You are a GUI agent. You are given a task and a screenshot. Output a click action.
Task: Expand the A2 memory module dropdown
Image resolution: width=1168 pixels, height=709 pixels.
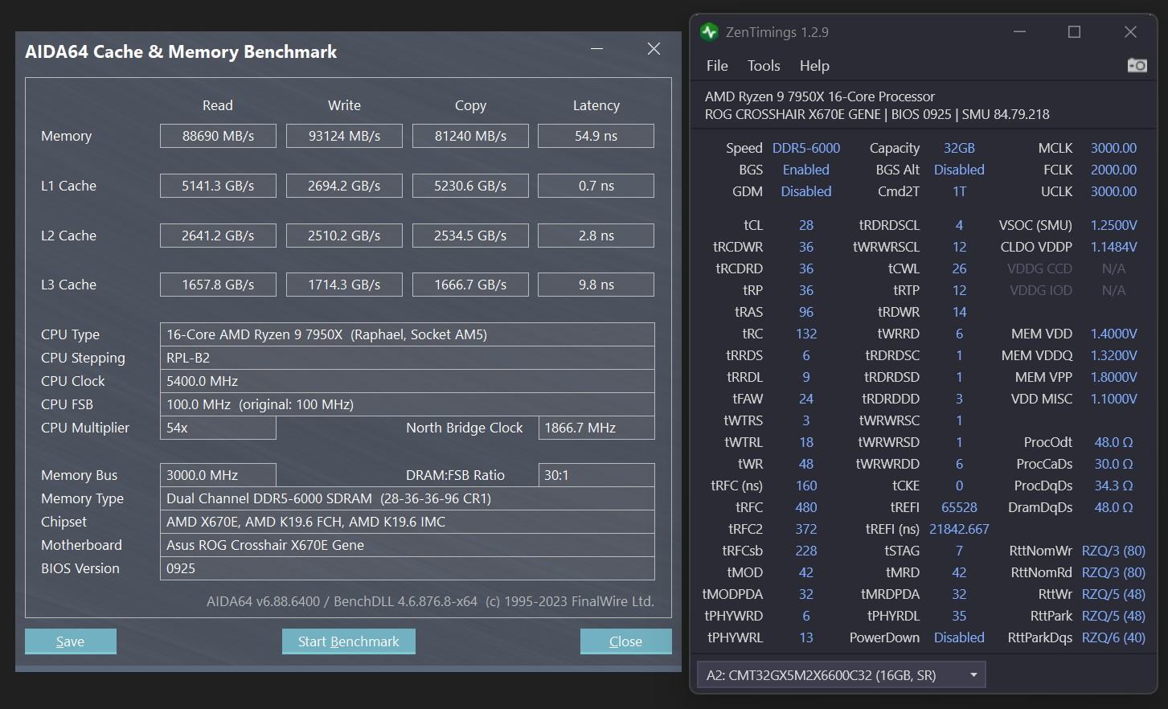(x=841, y=675)
